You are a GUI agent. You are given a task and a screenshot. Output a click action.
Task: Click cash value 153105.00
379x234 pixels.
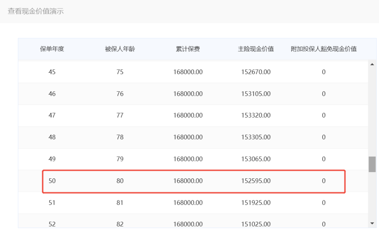tap(256, 94)
